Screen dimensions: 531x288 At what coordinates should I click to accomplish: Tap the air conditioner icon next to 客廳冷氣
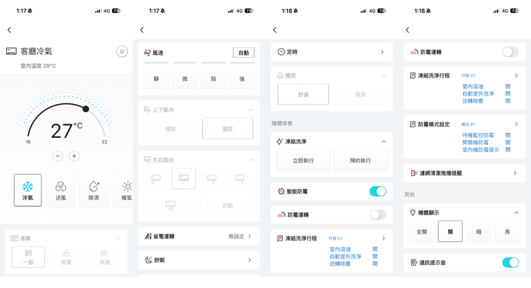(11, 52)
